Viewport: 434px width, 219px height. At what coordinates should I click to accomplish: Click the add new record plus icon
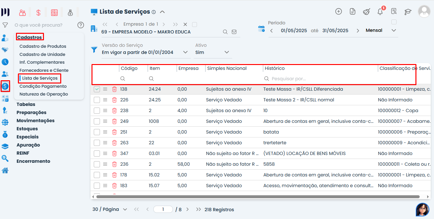coord(339,12)
